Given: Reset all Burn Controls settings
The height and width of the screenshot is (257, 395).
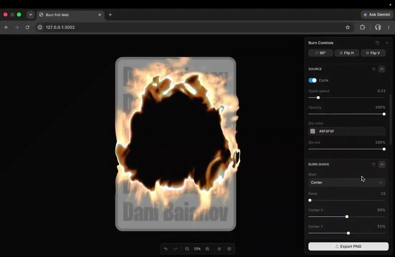Looking at the screenshot, I should pyautogui.click(x=377, y=43).
